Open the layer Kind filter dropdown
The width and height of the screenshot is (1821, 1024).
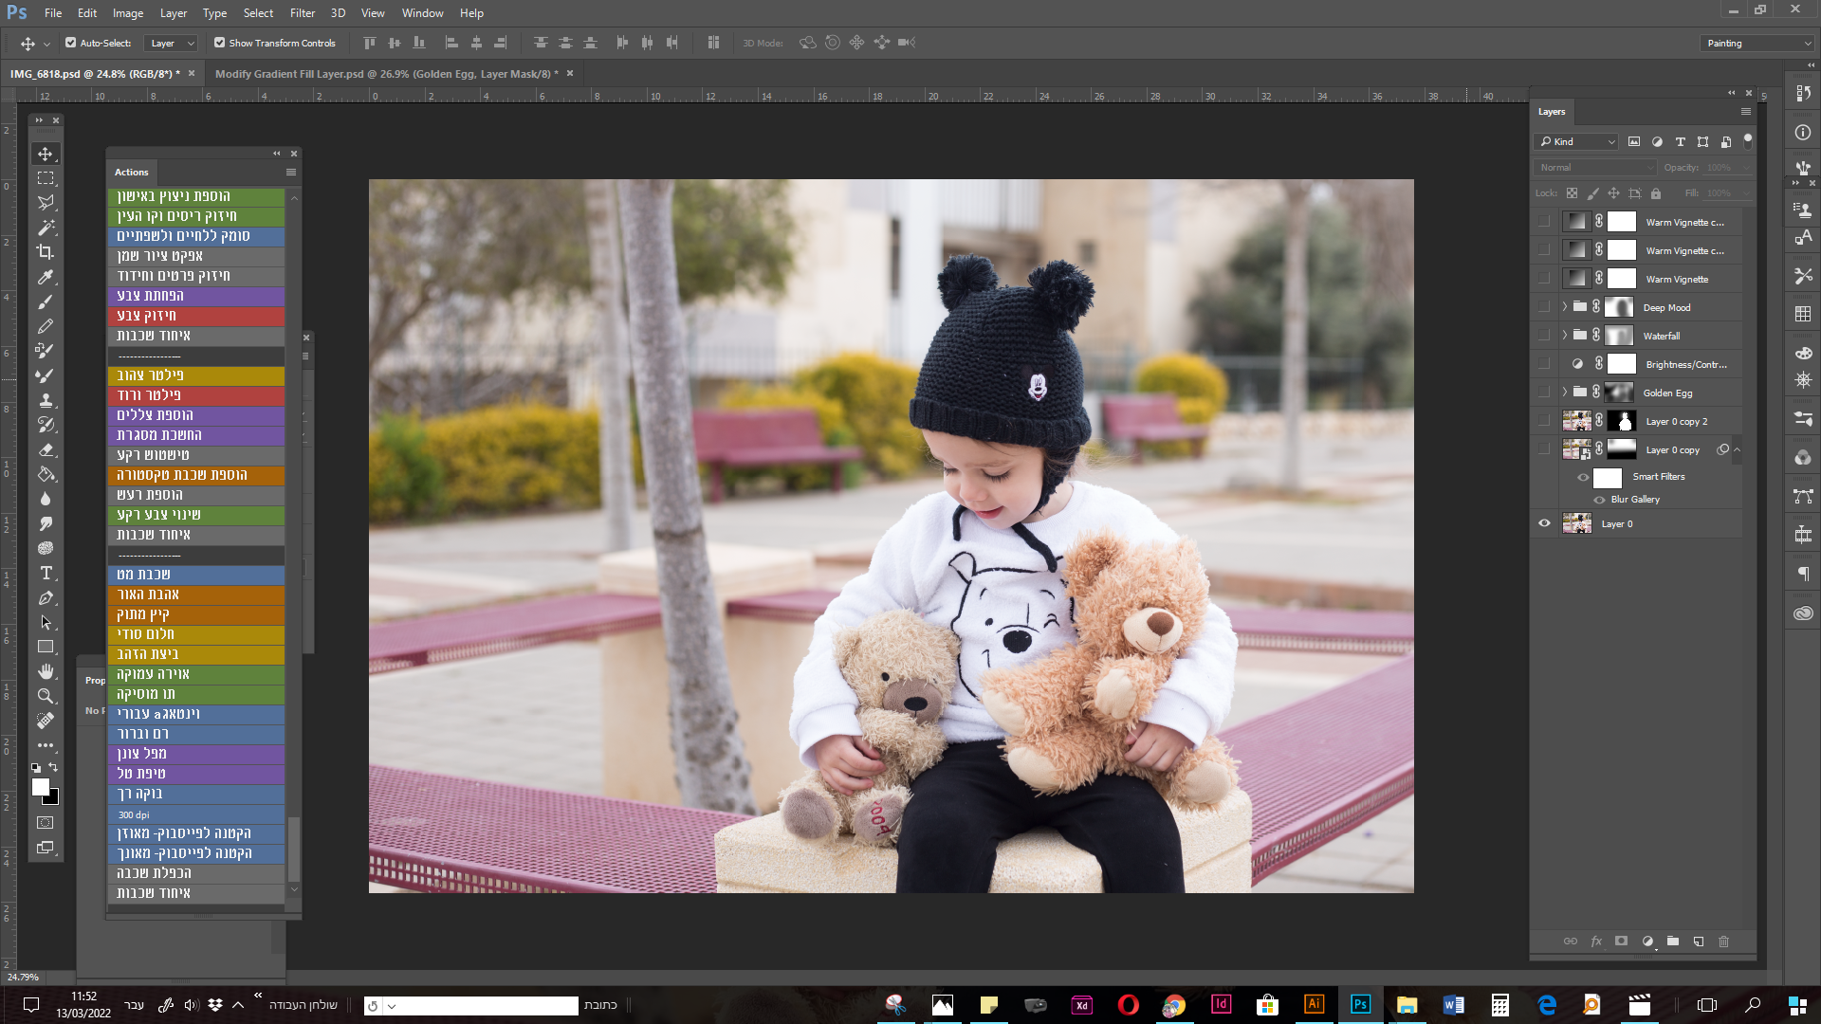pos(1577,141)
